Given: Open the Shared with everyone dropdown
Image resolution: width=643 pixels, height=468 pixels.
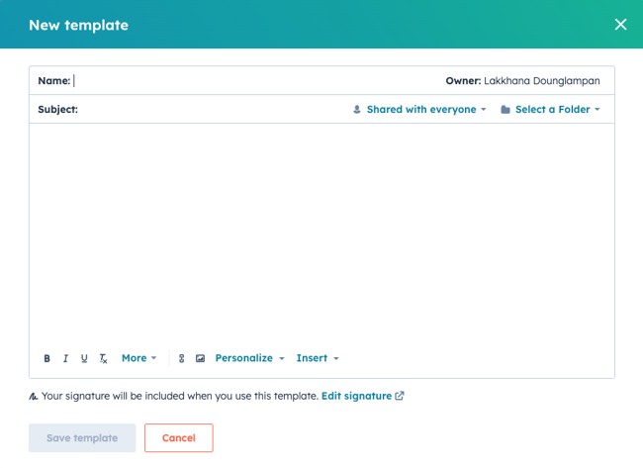Looking at the screenshot, I should pyautogui.click(x=420, y=110).
